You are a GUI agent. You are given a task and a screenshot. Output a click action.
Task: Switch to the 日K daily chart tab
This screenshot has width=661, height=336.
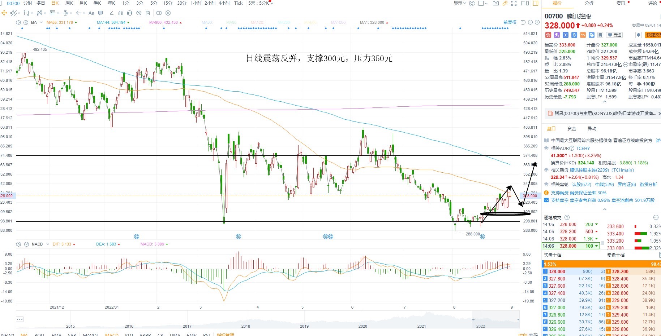point(55,3)
